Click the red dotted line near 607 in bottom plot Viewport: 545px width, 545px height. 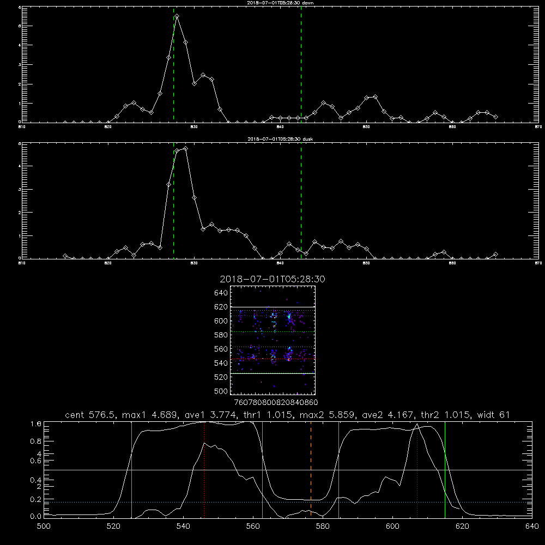pyautogui.click(x=417, y=469)
